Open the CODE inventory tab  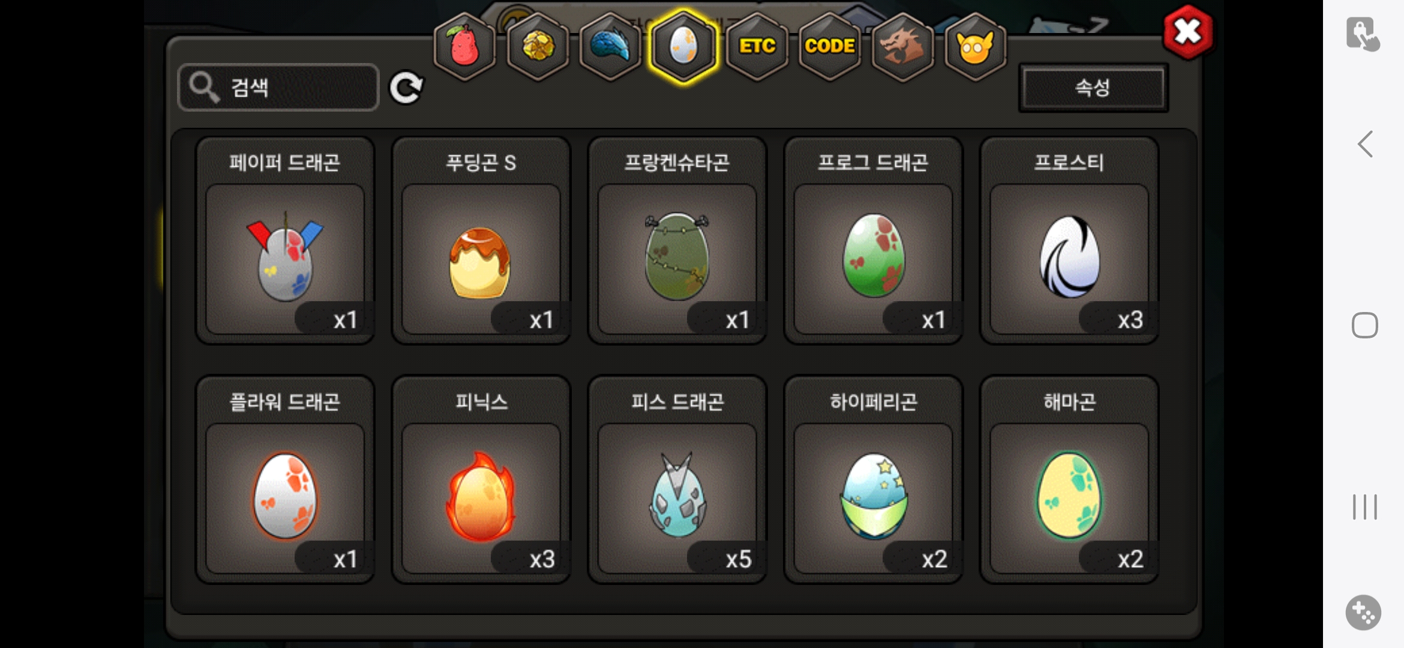click(x=830, y=46)
